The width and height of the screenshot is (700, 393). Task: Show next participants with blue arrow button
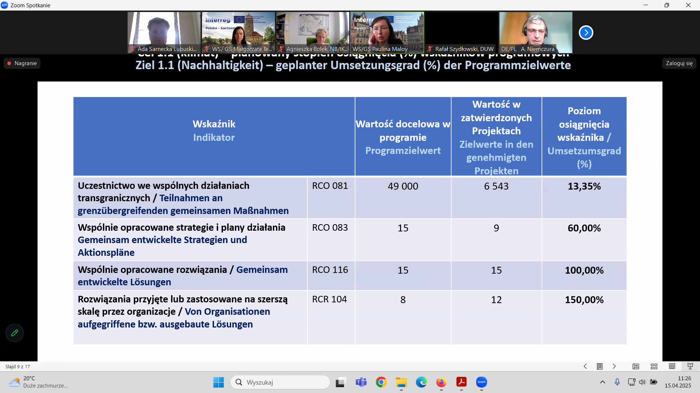tap(586, 32)
